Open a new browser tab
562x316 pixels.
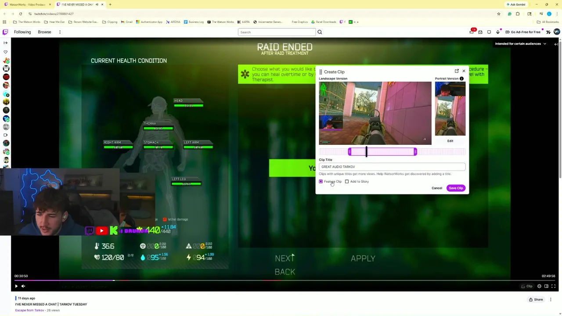pyautogui.click(x=110, y=4)
